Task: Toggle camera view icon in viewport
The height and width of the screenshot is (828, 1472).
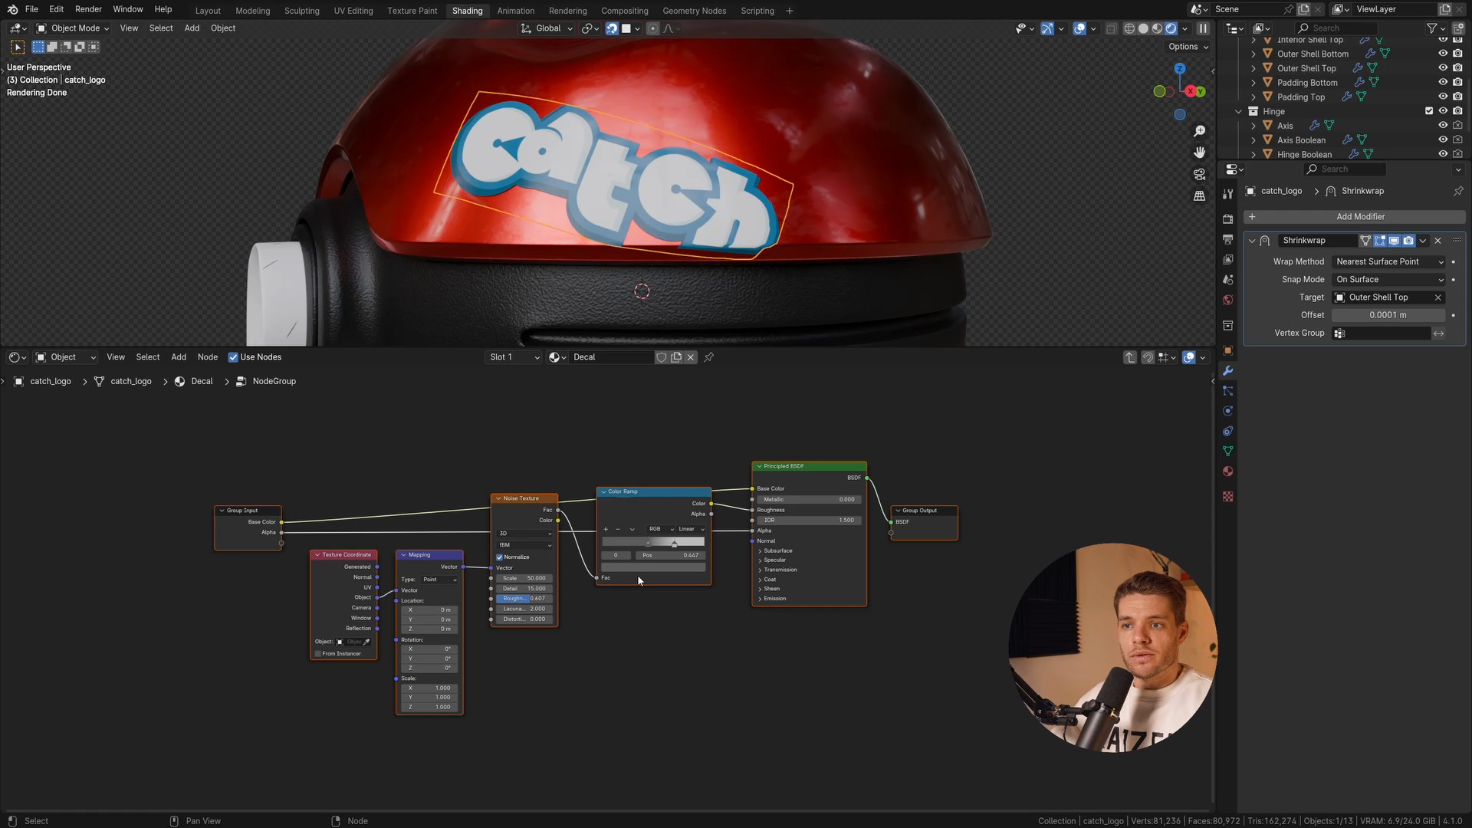Action: (x=1200, y=175)
